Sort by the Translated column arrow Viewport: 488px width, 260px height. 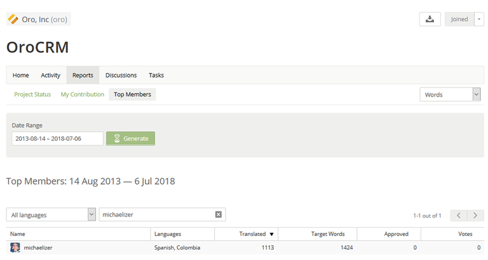pyautogui.click(x=272, y=234)
